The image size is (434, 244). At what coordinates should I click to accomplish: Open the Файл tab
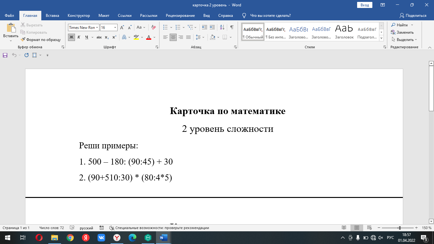pyautogui.click(x=9, y=15)
